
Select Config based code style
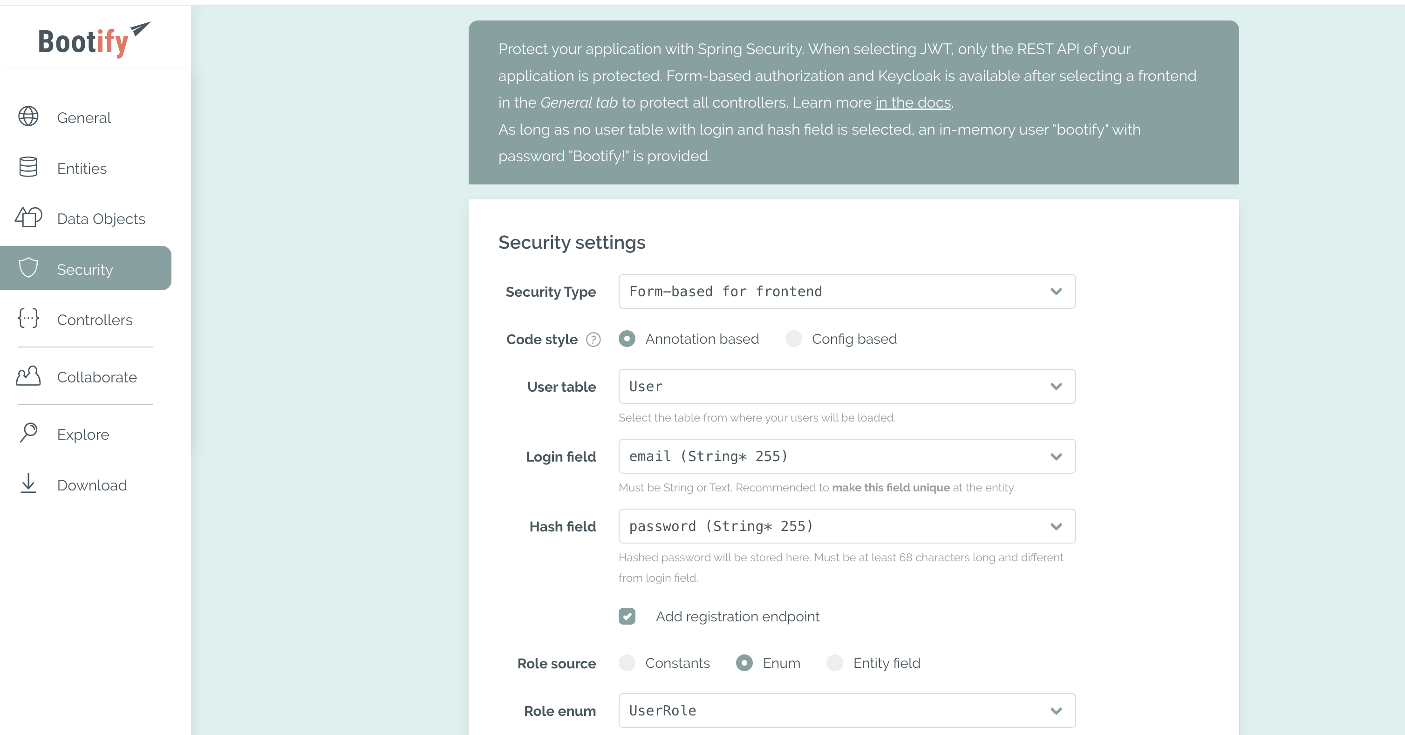point(794,339)
